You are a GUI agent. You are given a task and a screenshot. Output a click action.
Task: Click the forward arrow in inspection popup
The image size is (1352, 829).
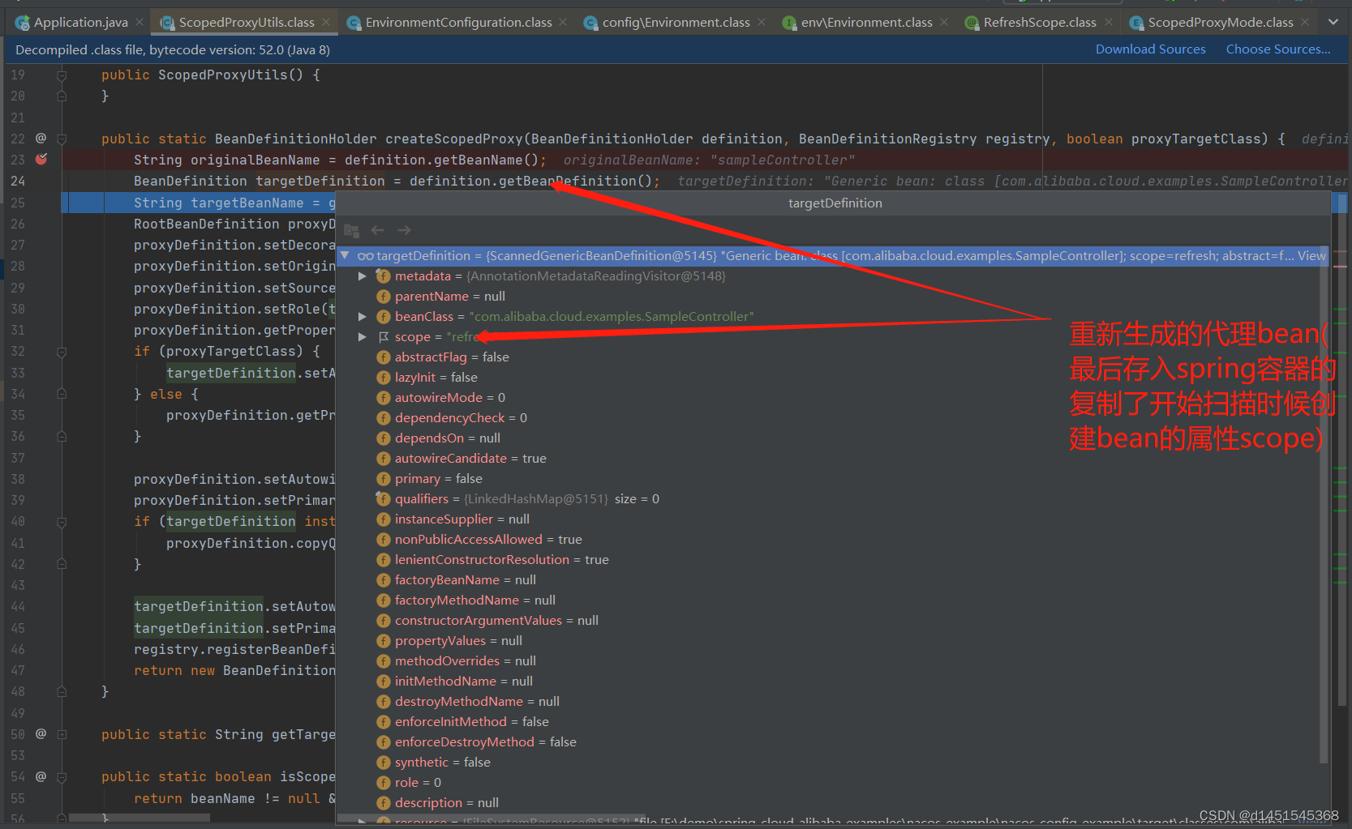(404, 230)
